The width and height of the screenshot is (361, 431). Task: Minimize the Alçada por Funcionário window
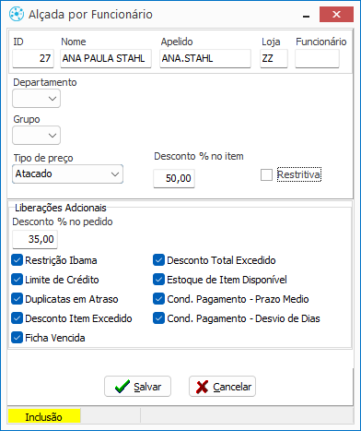point(306,16)
